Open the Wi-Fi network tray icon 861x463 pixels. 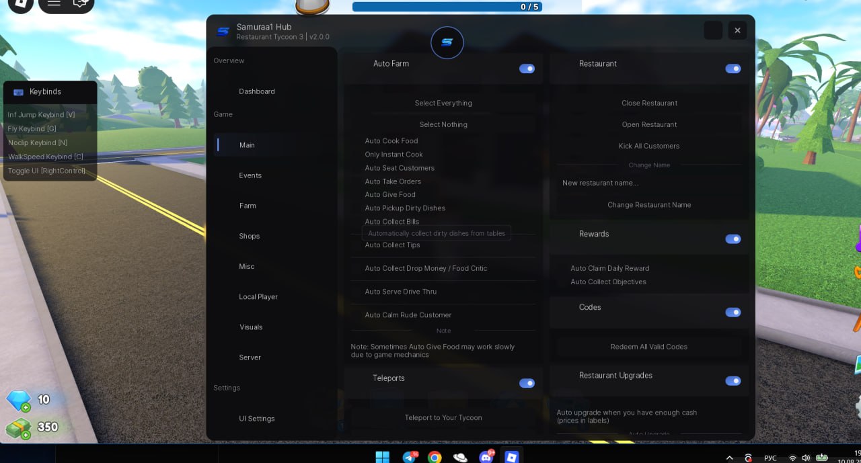[792, 458]
